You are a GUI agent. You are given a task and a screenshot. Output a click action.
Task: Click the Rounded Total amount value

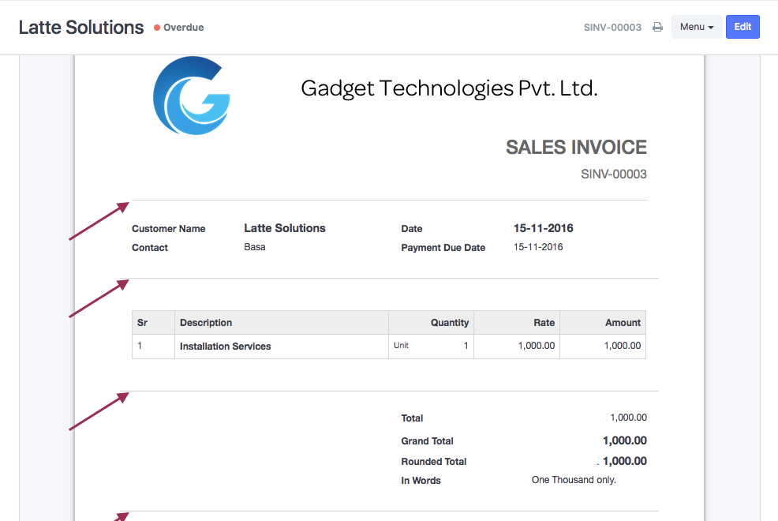pyautogui.click(x=624, y=461)
